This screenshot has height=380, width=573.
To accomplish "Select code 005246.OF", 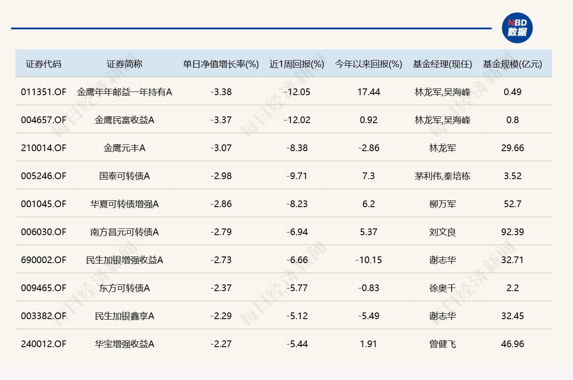I will [x=44, y=176].
